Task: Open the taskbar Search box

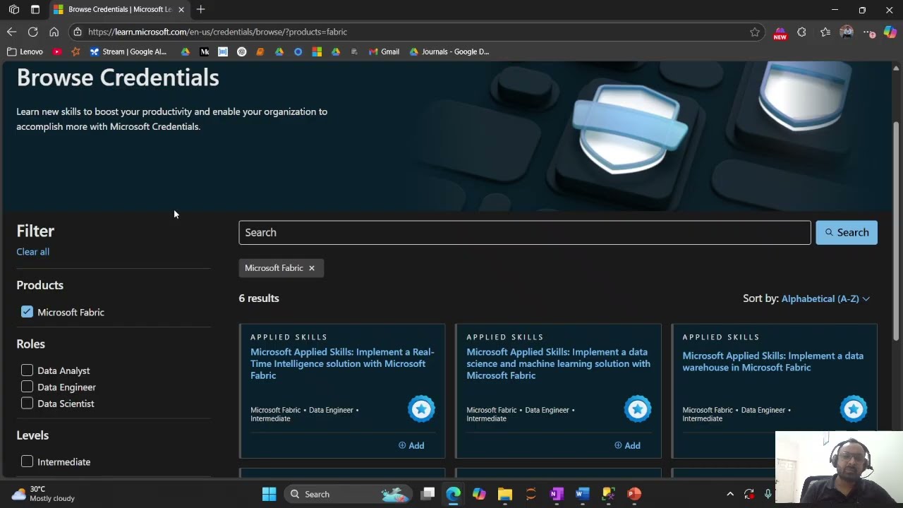Action: point(349,494)
